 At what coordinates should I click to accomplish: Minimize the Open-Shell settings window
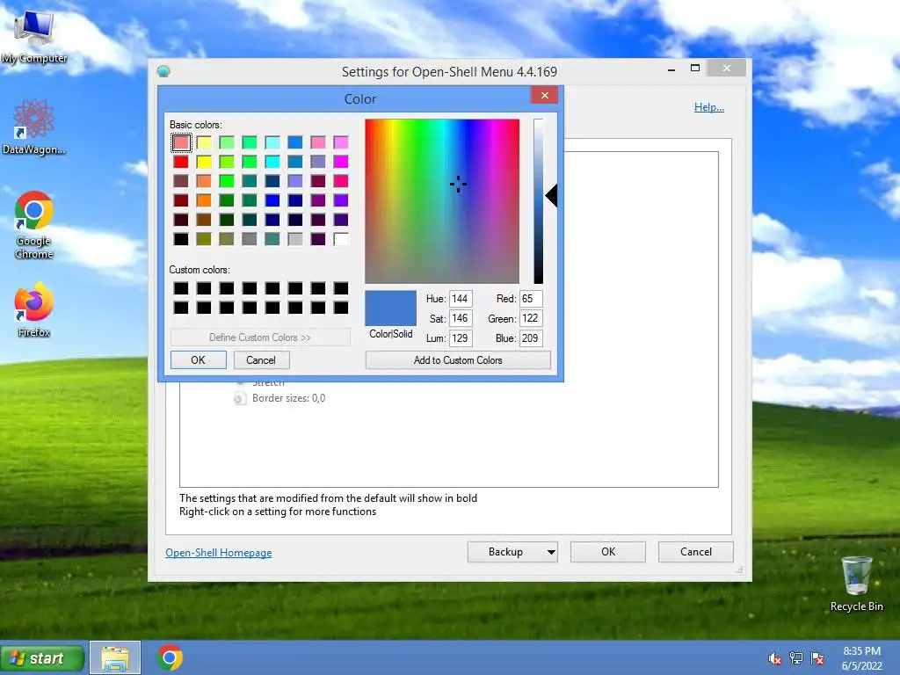point(671,69)
